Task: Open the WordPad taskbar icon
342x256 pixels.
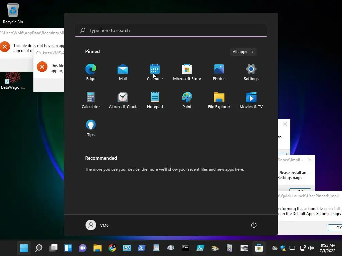Action: coord(156,248)
